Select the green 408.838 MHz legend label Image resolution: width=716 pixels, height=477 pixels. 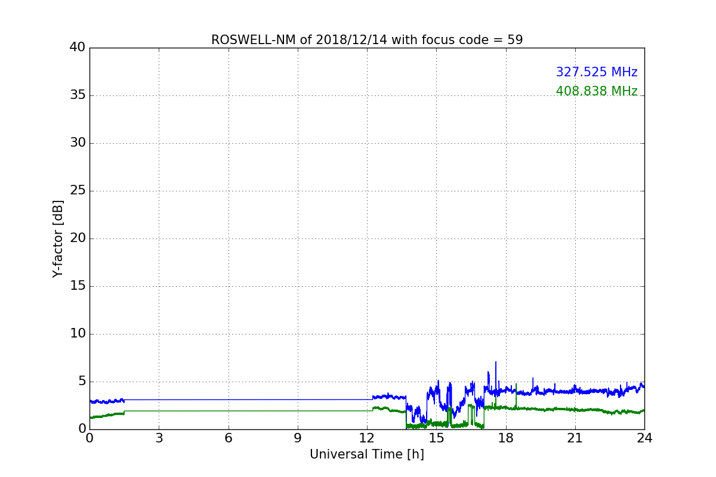(597, 91)
